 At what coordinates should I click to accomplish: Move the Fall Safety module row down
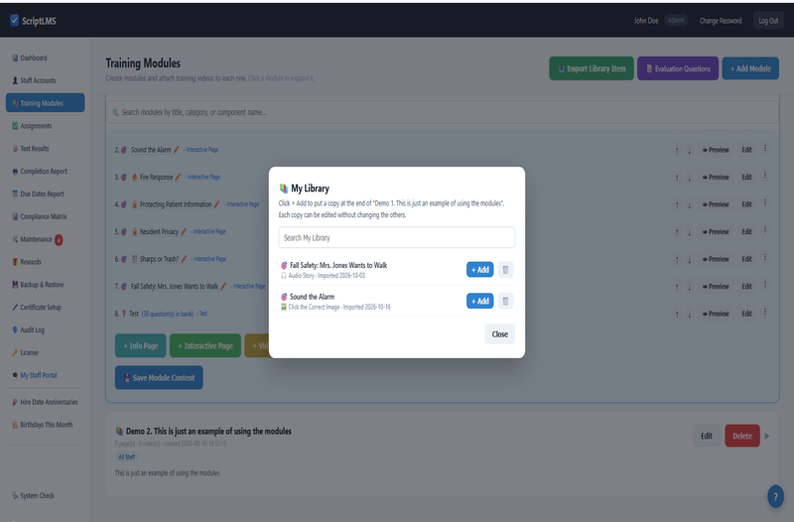(689, 287)
